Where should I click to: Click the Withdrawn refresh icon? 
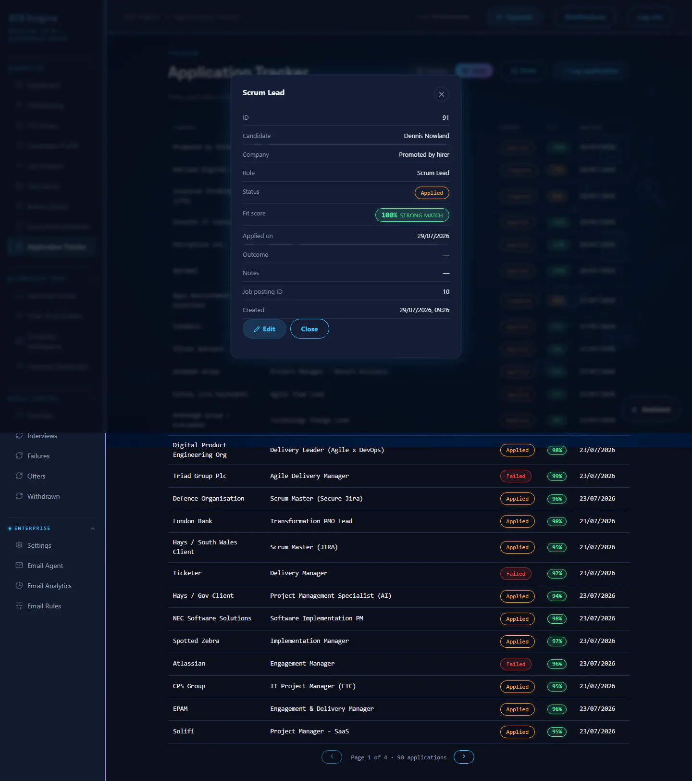[x=19, y=496]
